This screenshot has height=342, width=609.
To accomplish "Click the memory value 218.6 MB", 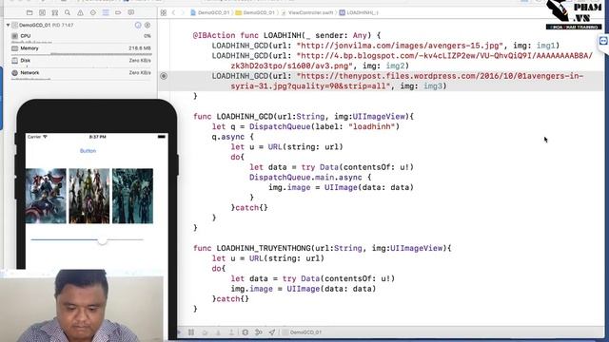I will 140,48.
